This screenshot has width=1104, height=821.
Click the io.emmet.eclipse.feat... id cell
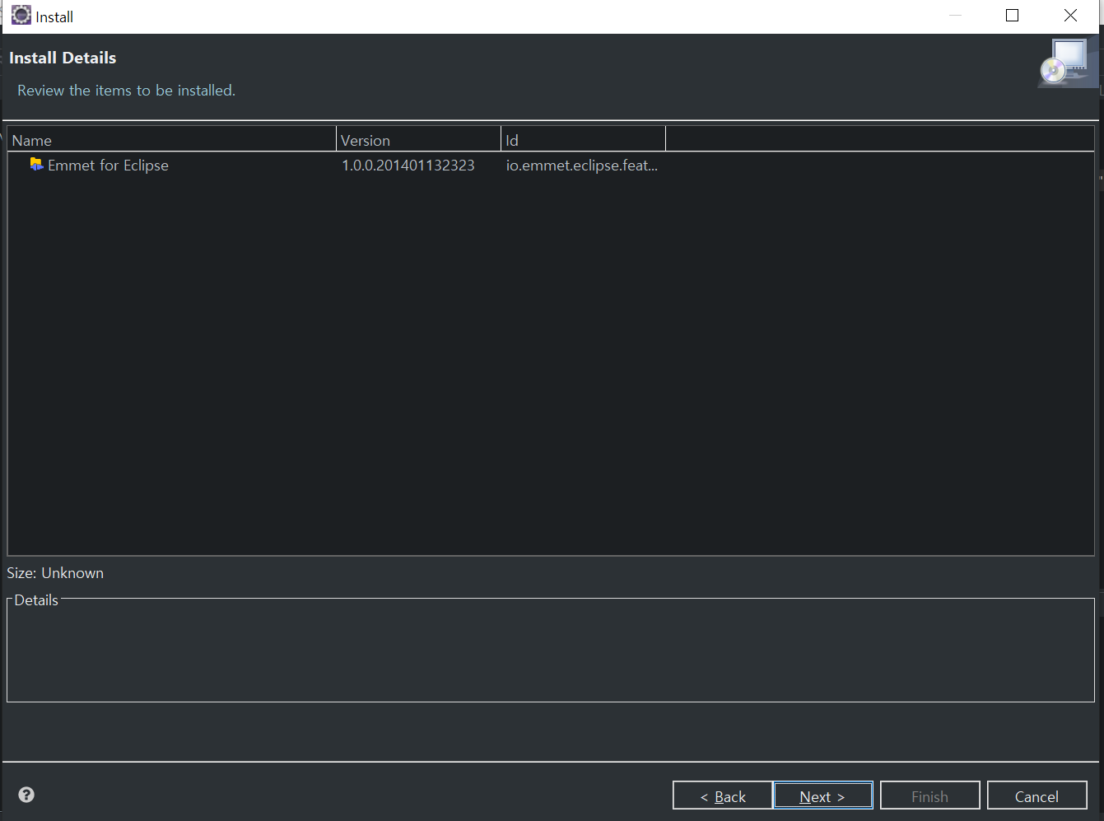tap(582, 166)
